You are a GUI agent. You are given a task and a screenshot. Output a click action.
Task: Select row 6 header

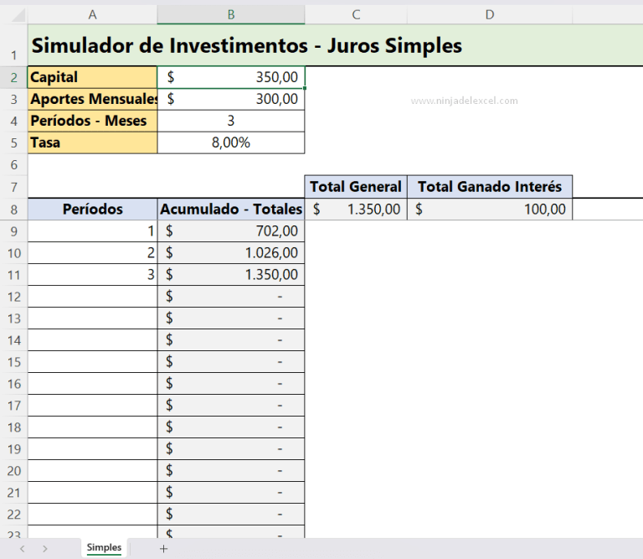pos(14,164)
